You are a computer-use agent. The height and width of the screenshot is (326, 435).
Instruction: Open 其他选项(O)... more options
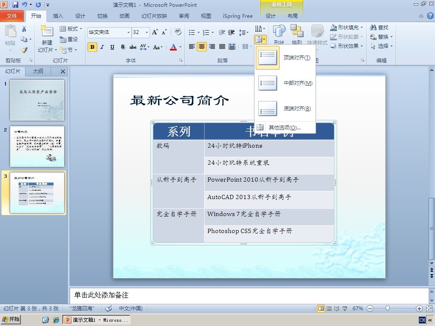click(x=285, y=127)
